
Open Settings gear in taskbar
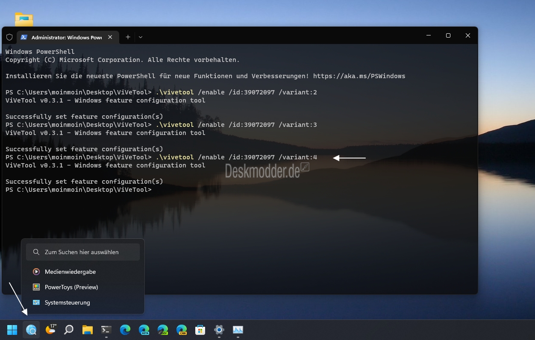point(219,330)
